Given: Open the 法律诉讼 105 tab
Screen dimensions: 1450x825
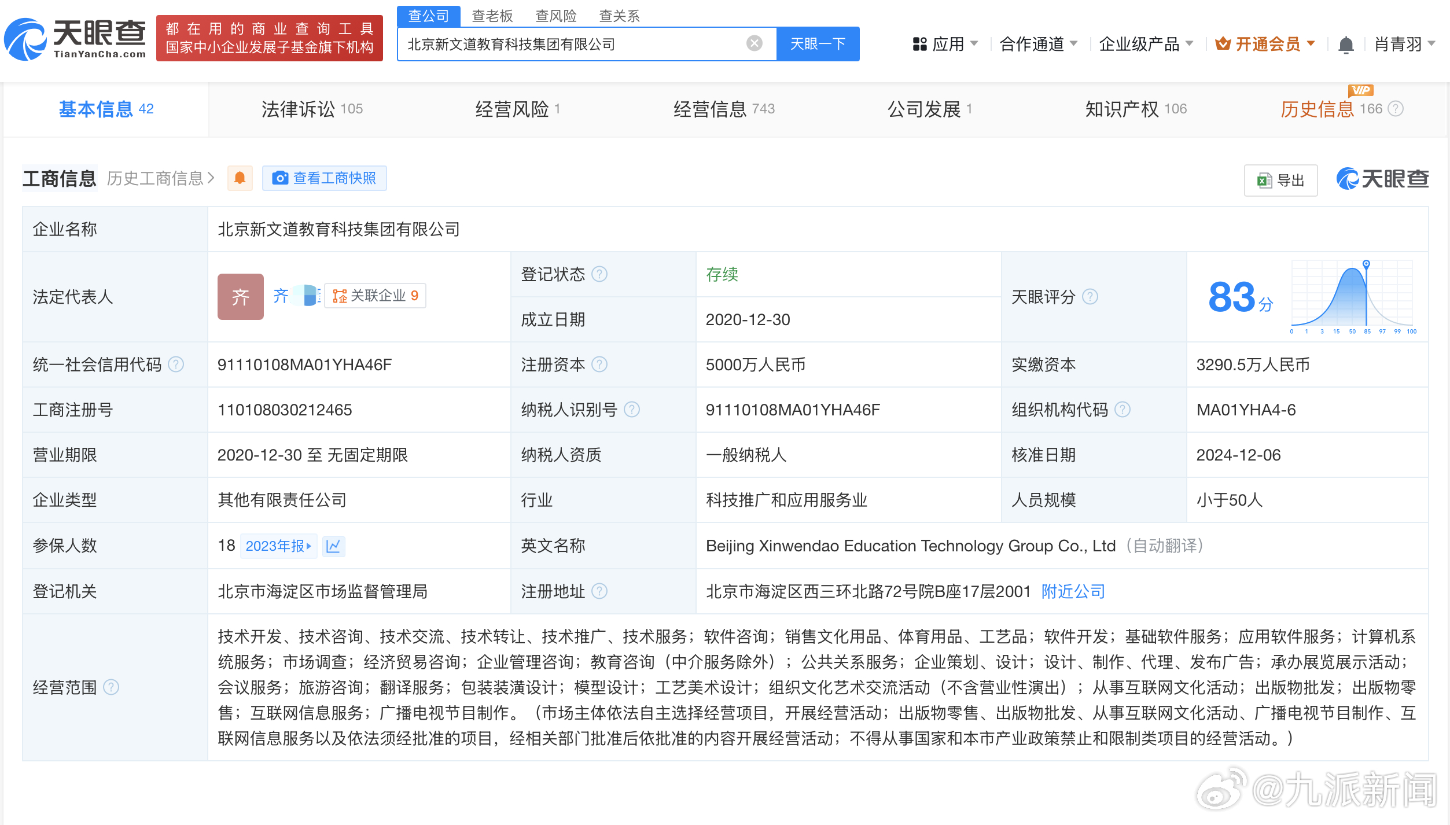Looking at the screenshot, I should pos(312,109).
